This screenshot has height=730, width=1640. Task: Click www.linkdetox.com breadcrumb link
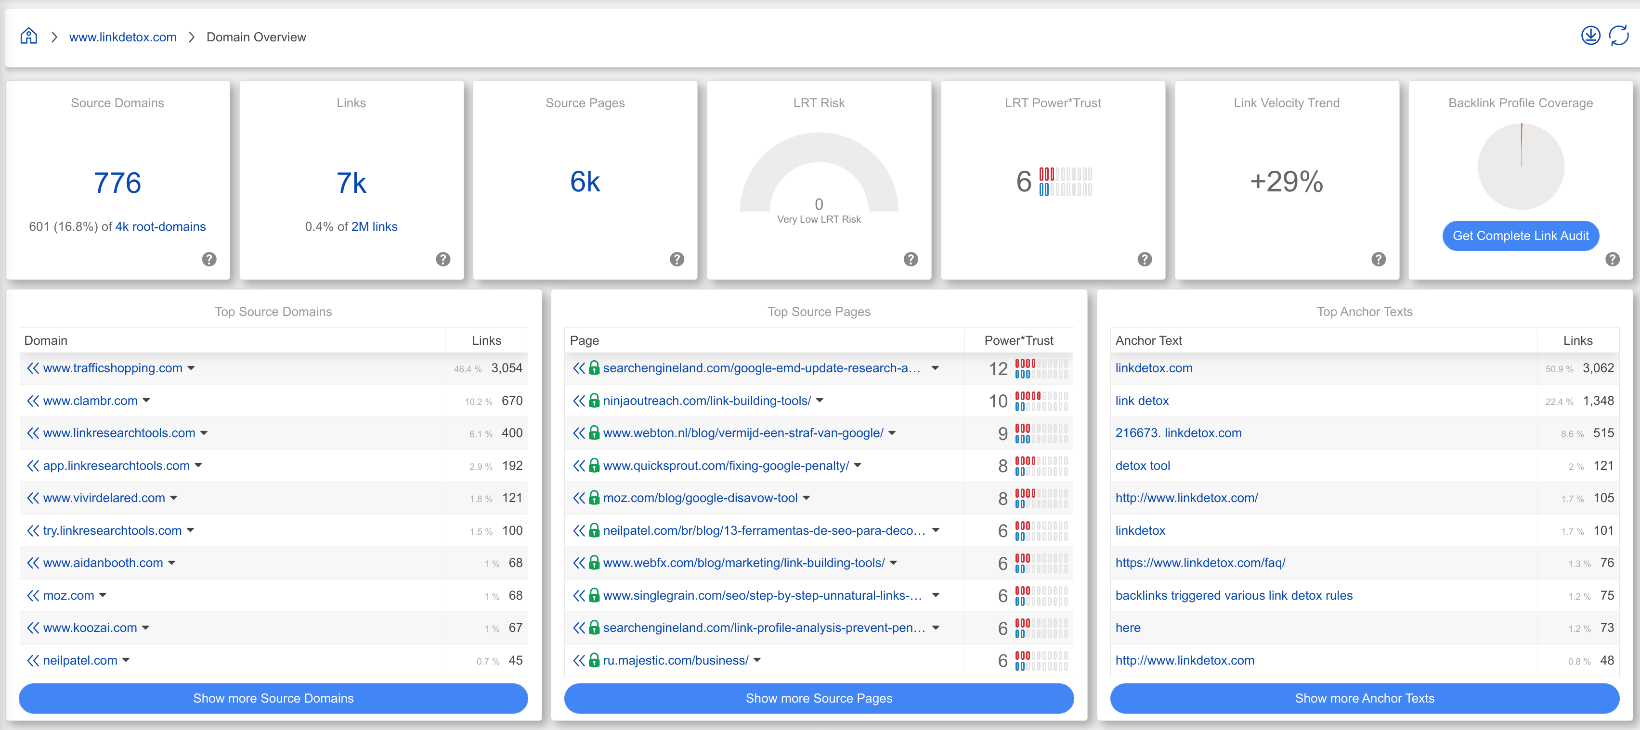click(123, 37)
